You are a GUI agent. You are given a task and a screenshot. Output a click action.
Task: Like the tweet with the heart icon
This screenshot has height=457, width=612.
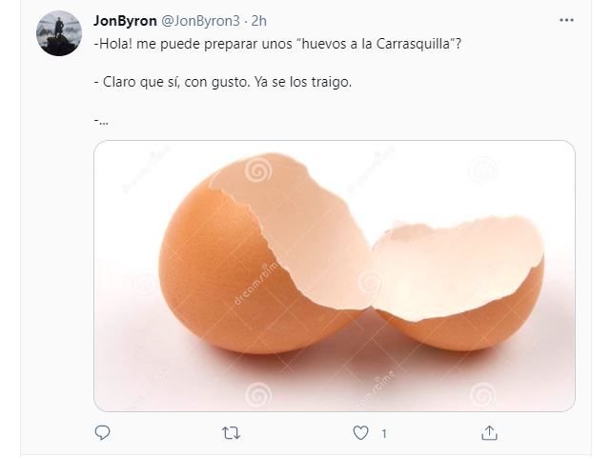pos(360,433)
